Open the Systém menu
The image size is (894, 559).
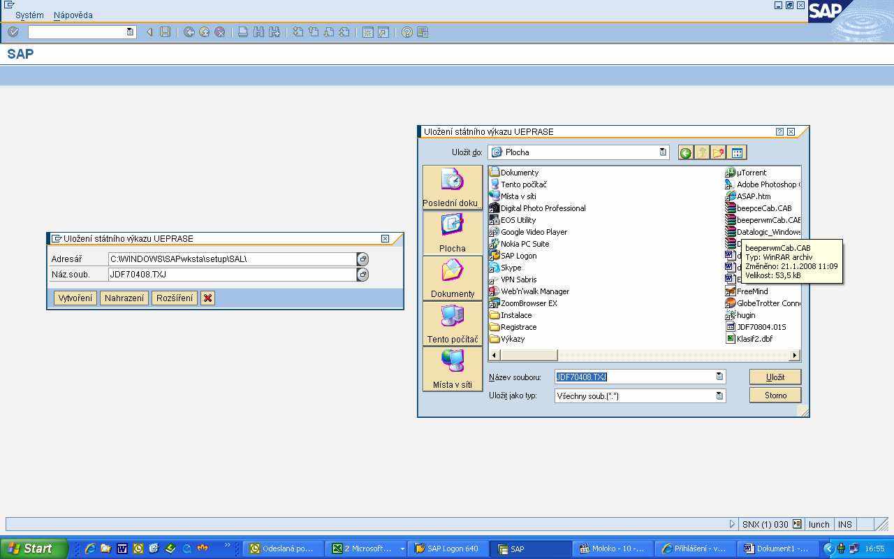[29, 15]
